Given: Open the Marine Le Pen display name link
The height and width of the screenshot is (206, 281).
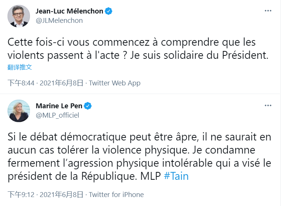Looking at the screenshot, I should pyautogui.click(x=59, y=106).
